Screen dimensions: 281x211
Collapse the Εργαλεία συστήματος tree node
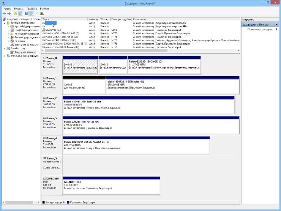pyautogui.click(x=5, y=23)
